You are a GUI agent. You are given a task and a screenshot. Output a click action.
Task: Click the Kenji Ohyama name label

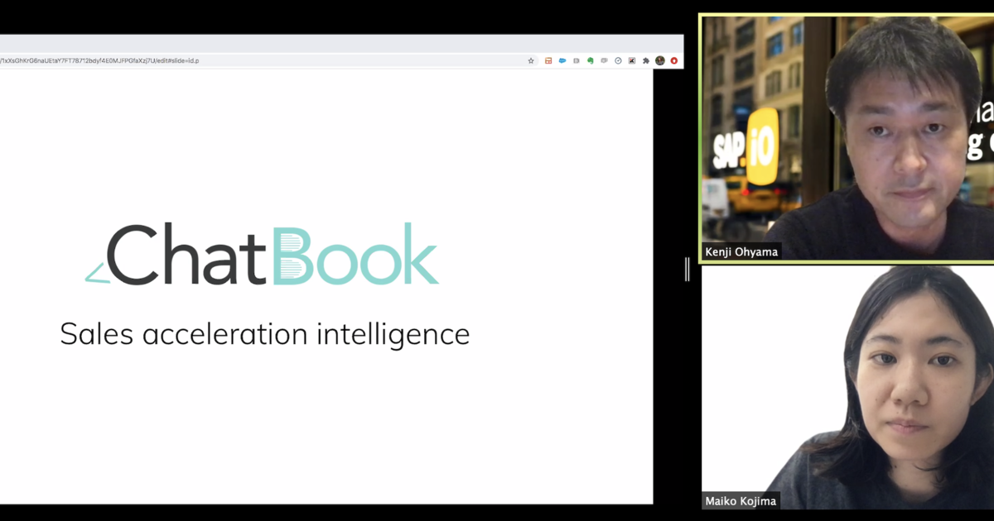741,251
